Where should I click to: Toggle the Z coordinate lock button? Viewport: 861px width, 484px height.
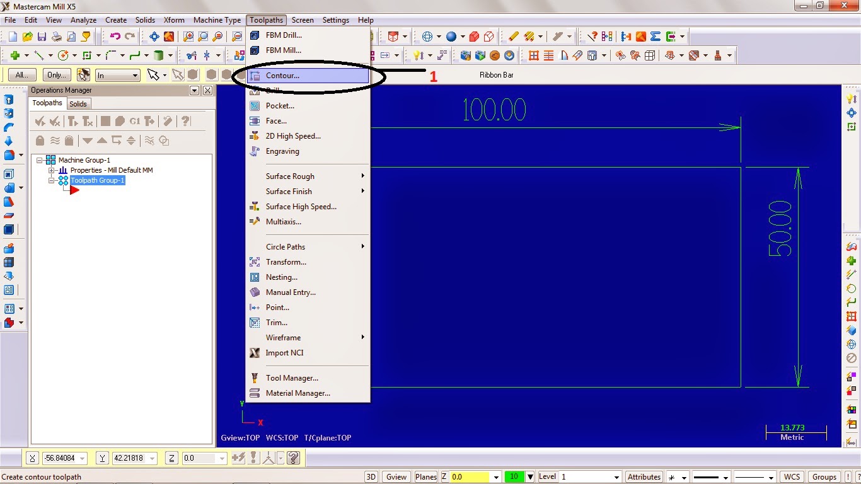(173, 458)
